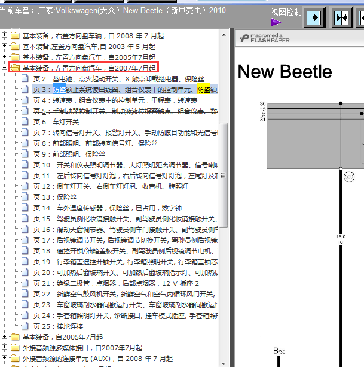Click the tree panel vertical scrollbar thumb
364x367 pixels.
coord(224,175)
